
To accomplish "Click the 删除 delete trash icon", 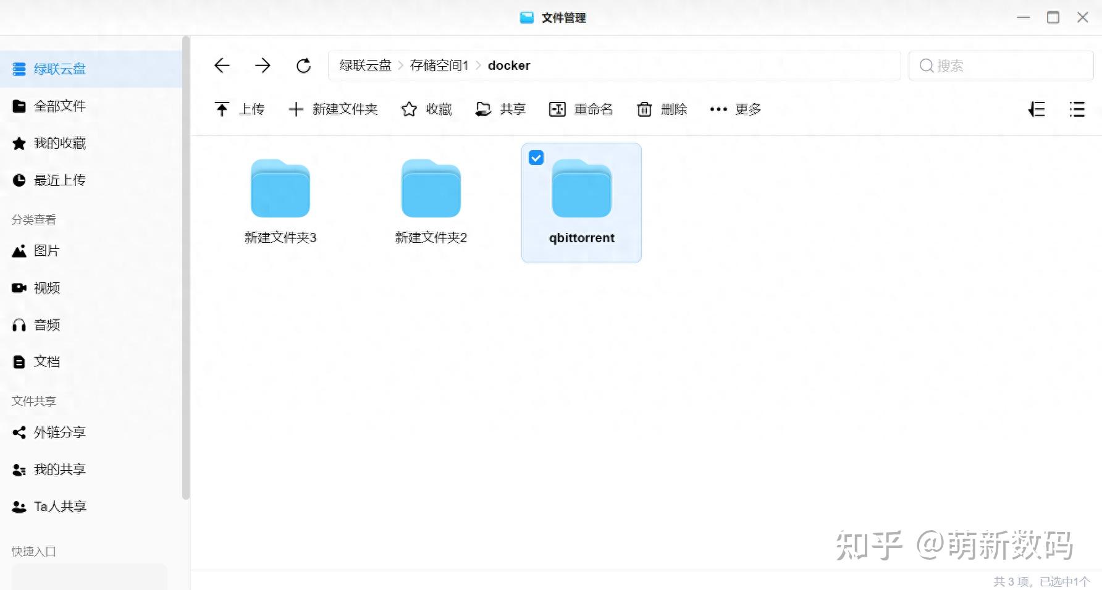I will (644, 109).
